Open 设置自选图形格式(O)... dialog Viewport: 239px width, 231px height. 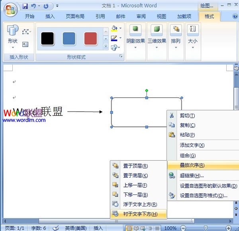tap(203, 195)
